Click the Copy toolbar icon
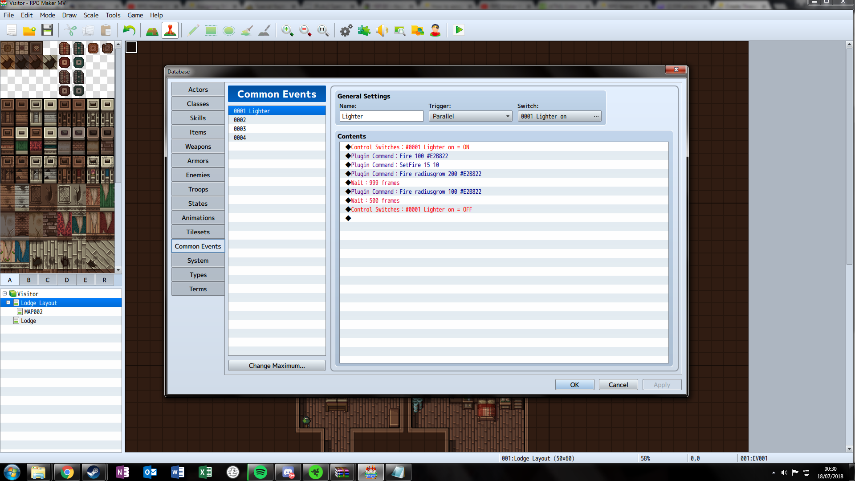 point(88,30)
